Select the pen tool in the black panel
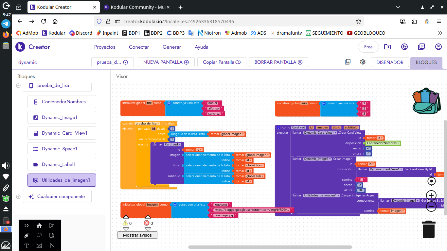The width and height of the screenshot is (447, 251). coord(27,235)
